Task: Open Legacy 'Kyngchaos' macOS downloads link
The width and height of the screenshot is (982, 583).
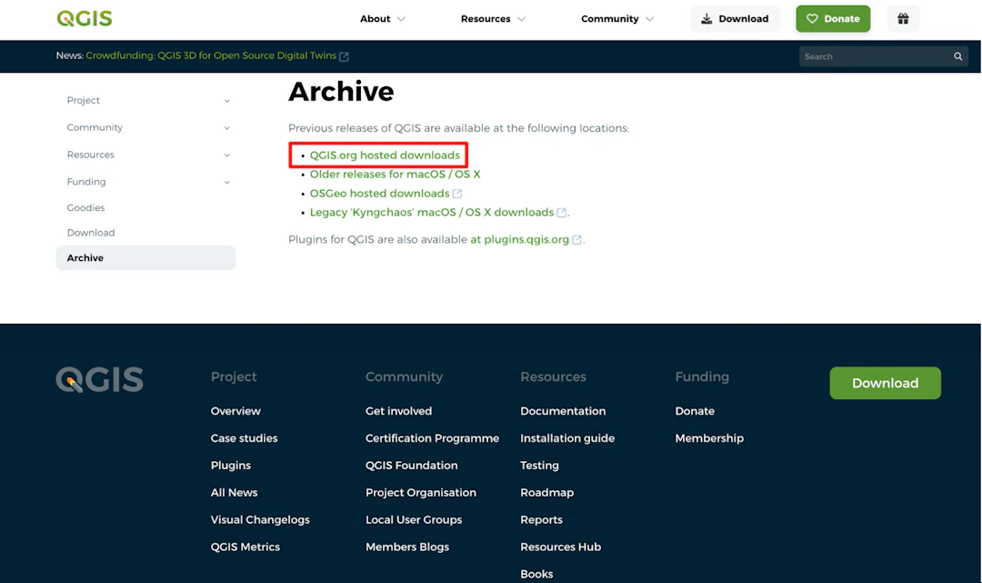Action: click(432, 212)
